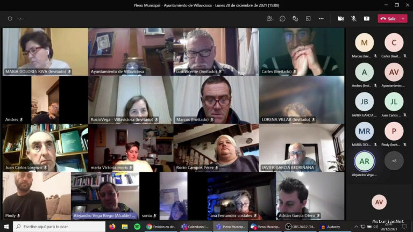
Task: Open the taskbar volume icon
Action: point(375,227)
